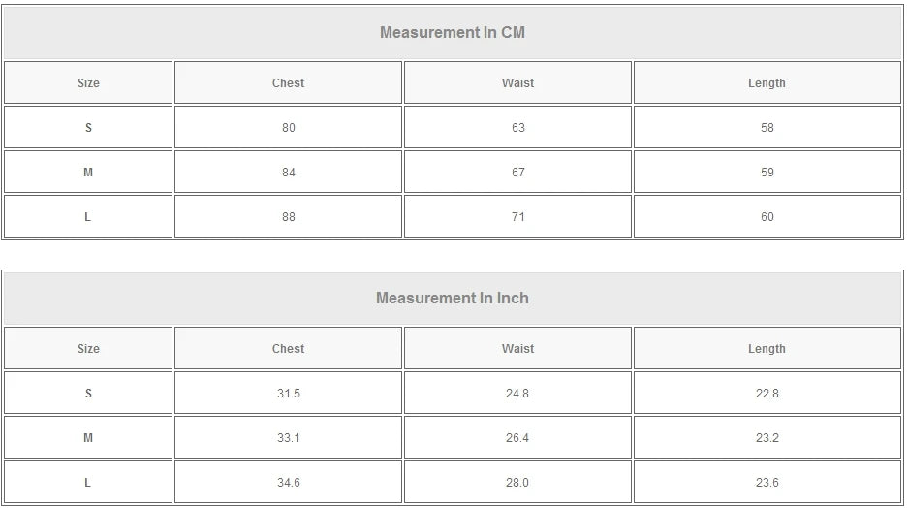Viewport: 908px width, 508px height.
Task: Click the waist value 26.4 cell
Action: [x=517, y=438]
